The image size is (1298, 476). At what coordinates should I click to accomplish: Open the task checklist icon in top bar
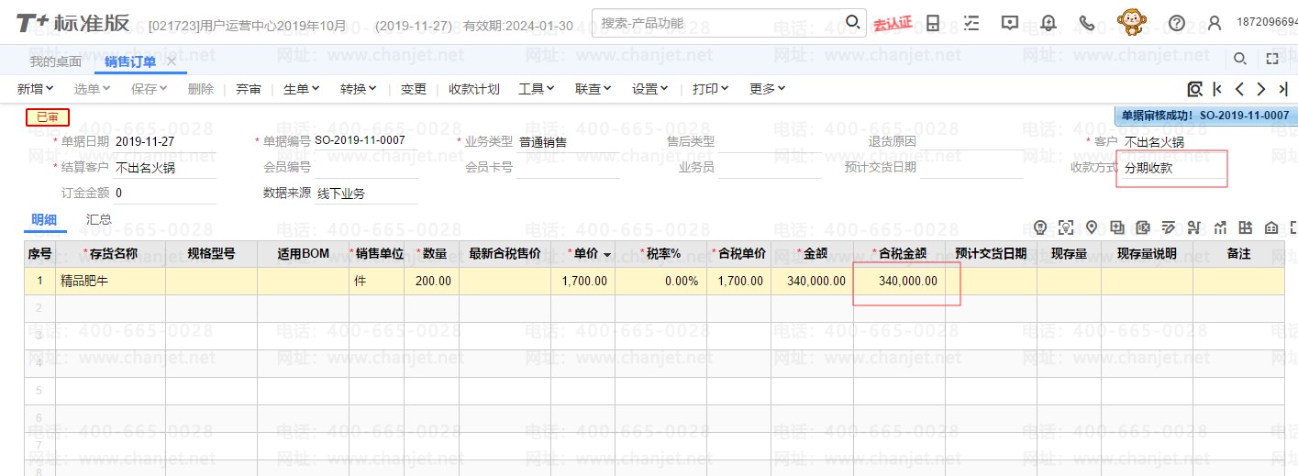(x=971, y=23)
